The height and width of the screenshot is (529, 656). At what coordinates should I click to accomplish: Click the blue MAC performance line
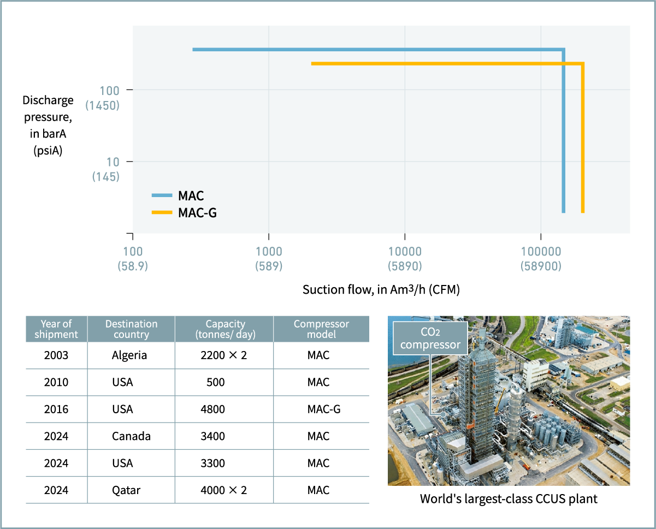point(382,50)
